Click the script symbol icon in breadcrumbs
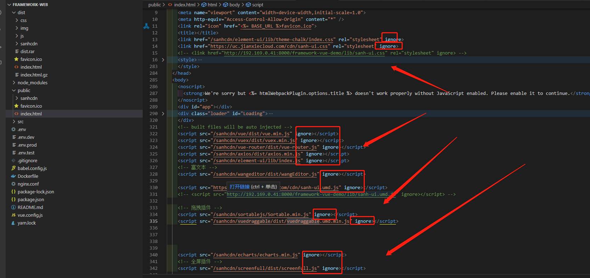 coord(248,5)
